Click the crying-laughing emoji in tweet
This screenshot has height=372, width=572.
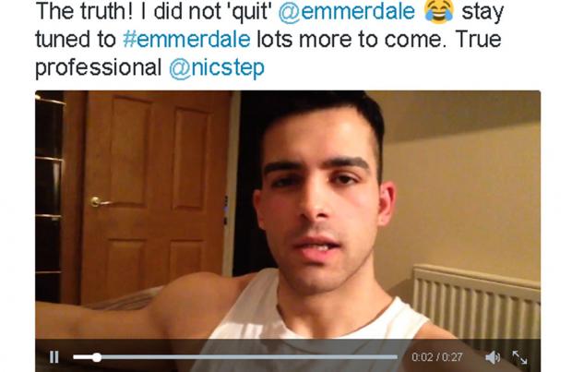tap(439, 11)
